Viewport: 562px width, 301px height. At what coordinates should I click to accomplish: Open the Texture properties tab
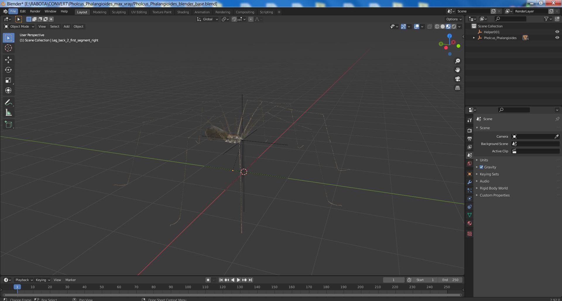coord(470,234)
